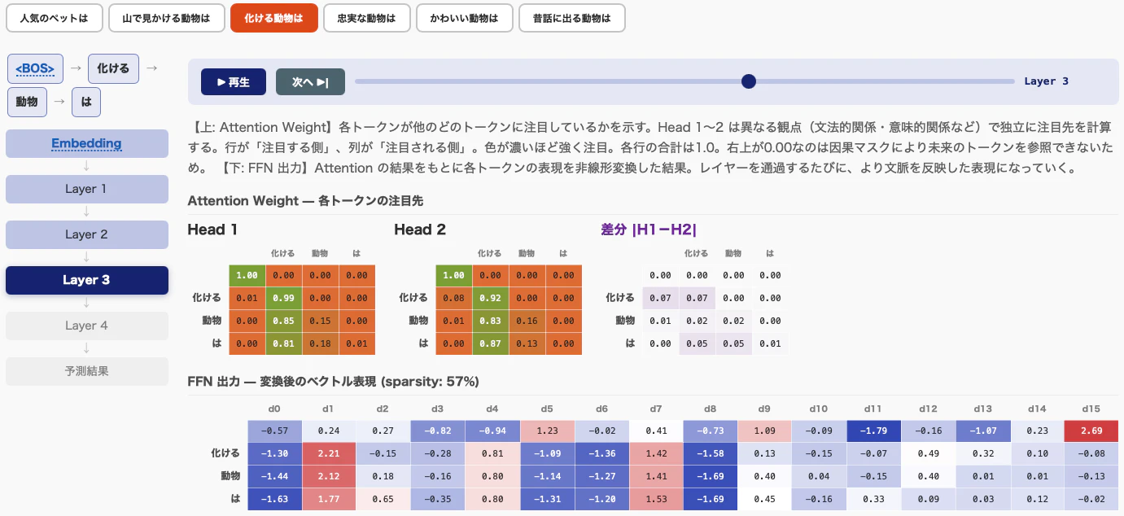Viewport: 1124px width, 516px height.
Task: Select the 人気のペットは prompt tab
Action: point(55,18)
